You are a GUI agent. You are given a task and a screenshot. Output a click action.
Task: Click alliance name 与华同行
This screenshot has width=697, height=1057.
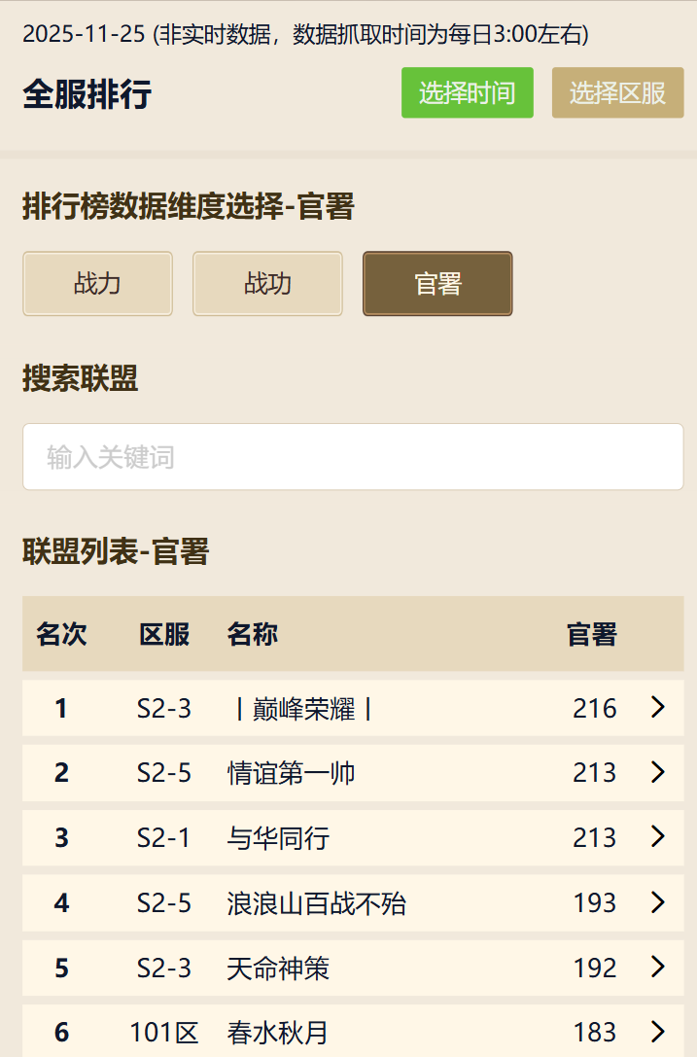(278, 838)
